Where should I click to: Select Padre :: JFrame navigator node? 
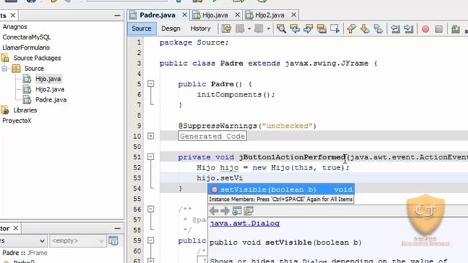pos(25,253)
